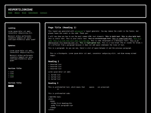Click 'This is italic text.' phrase
Screen dimensions: 151x113
(57, 39)
